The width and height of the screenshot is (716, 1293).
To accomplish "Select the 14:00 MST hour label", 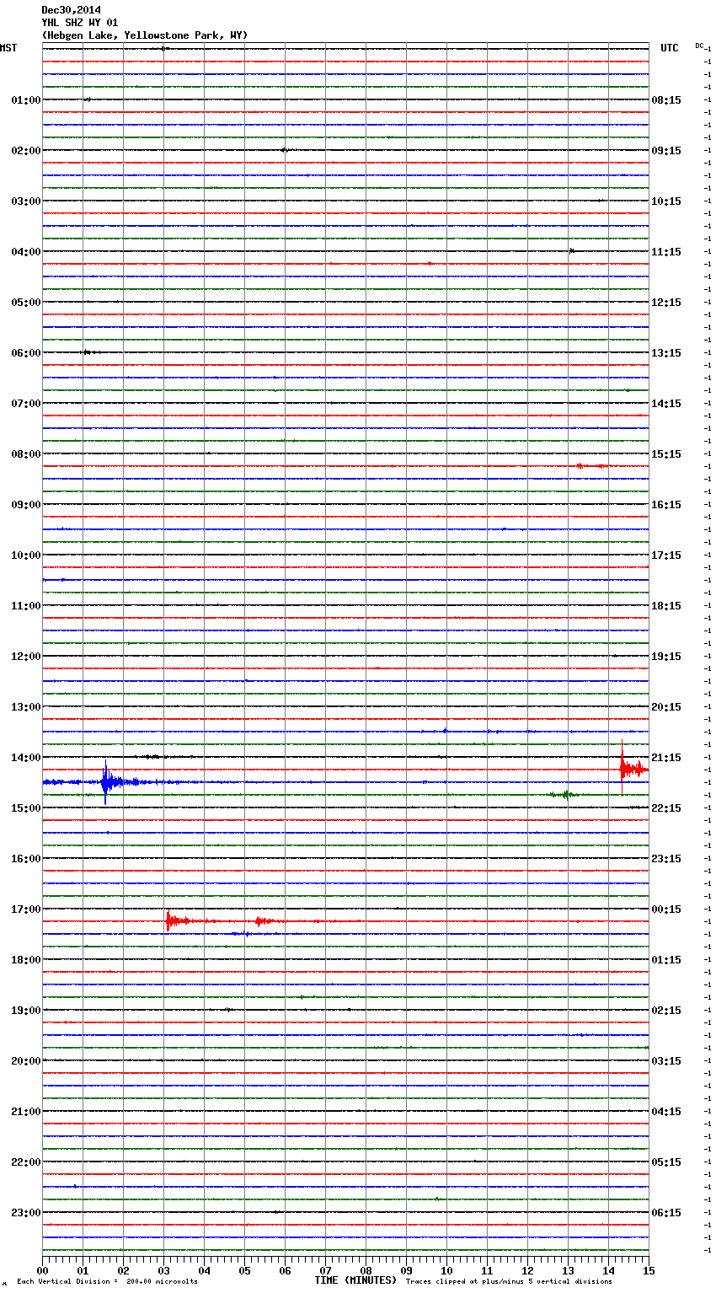I will point(26,758).
